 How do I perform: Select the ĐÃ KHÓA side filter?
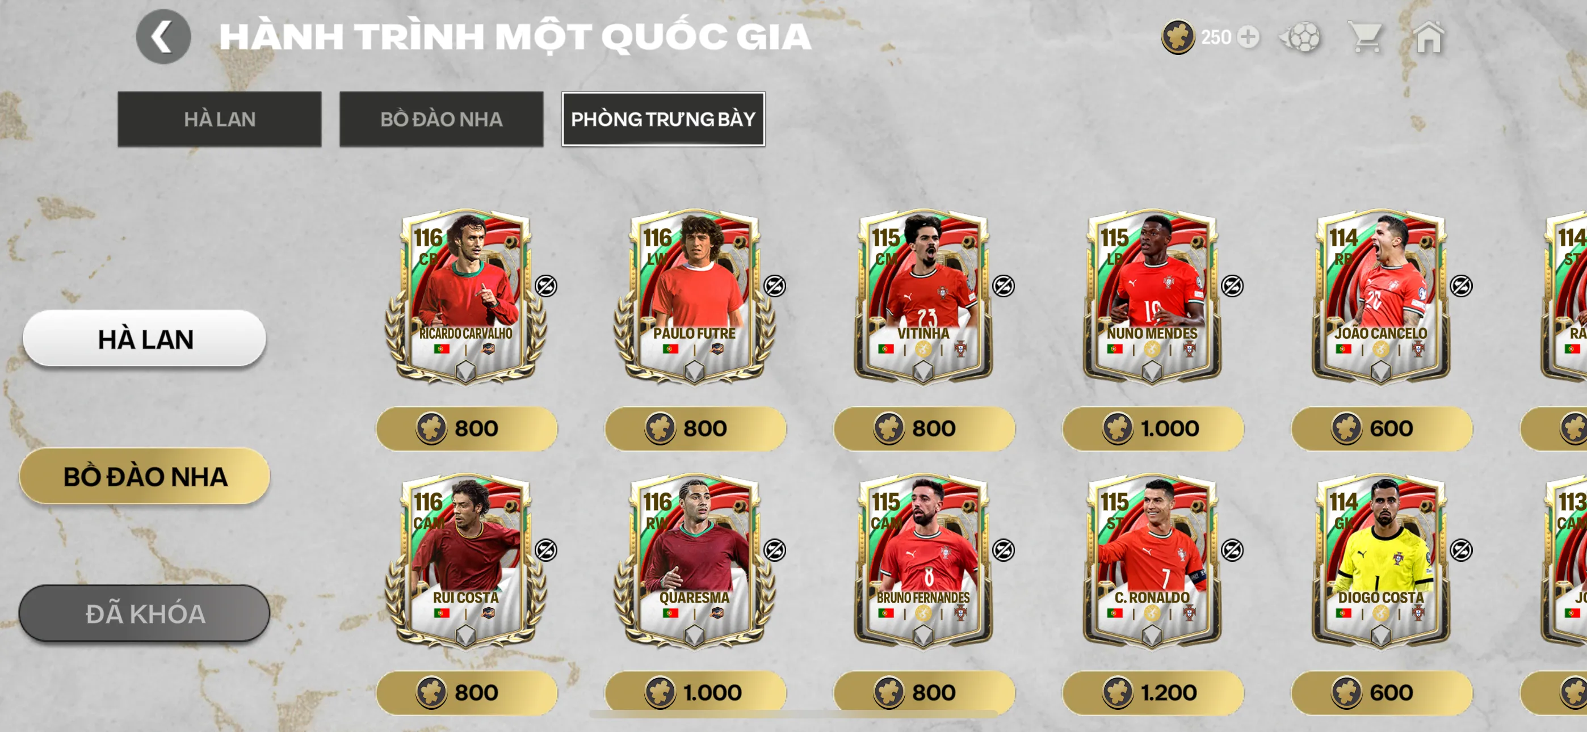click(144, 613)
